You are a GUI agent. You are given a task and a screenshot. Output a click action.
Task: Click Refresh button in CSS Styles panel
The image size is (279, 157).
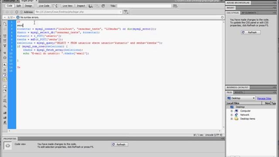(x=251, y=32)
